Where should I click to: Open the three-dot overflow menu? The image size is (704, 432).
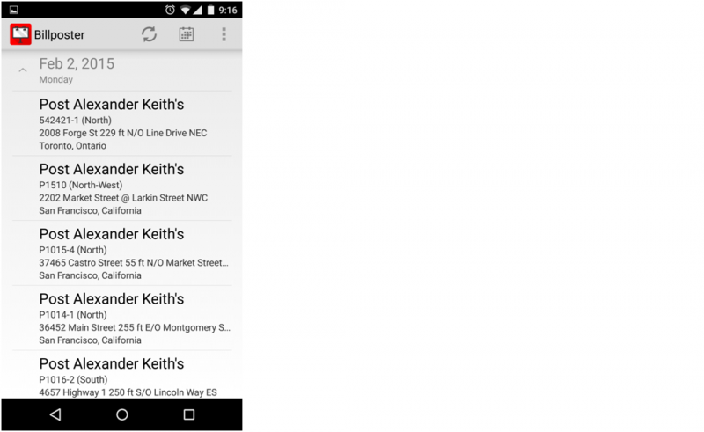tap(224, 34)
